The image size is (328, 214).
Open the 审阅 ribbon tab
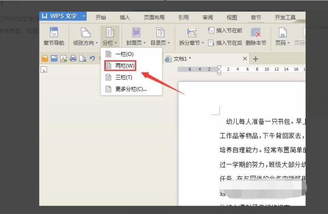(x=208, y=17)
